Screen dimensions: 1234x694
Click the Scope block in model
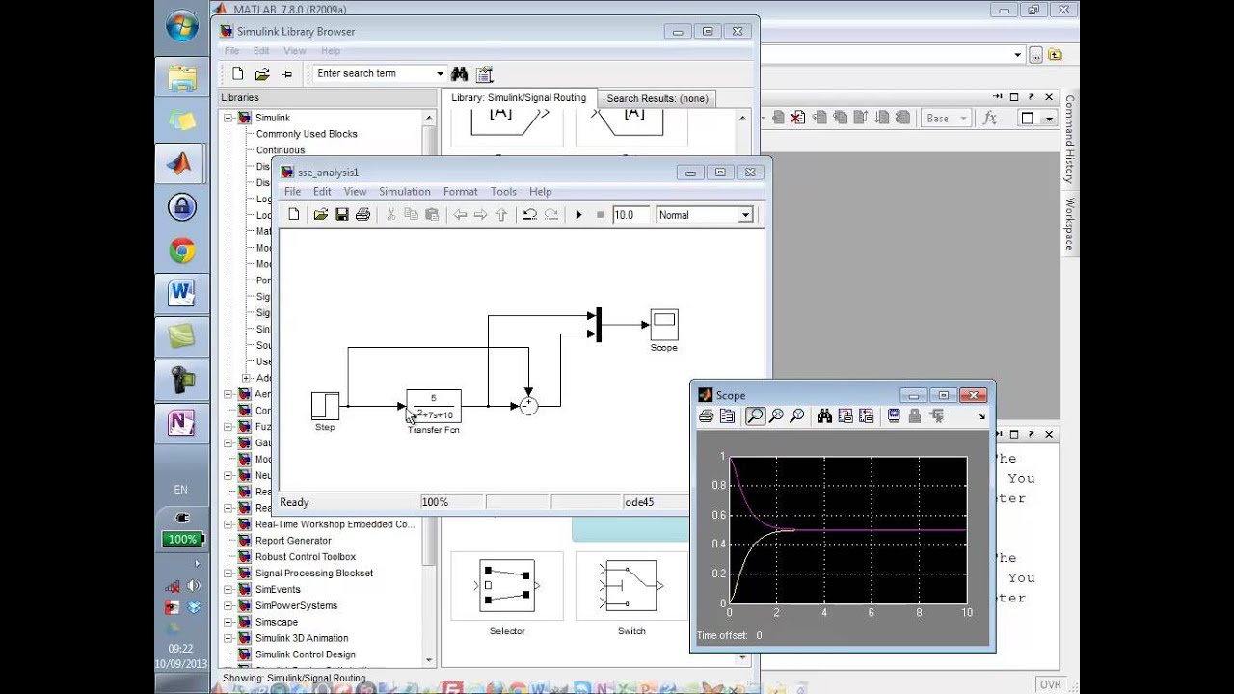tap(664, 324)
